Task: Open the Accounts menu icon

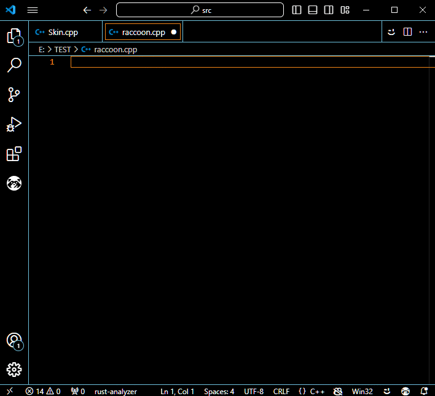Action: (x=14, y=341)
